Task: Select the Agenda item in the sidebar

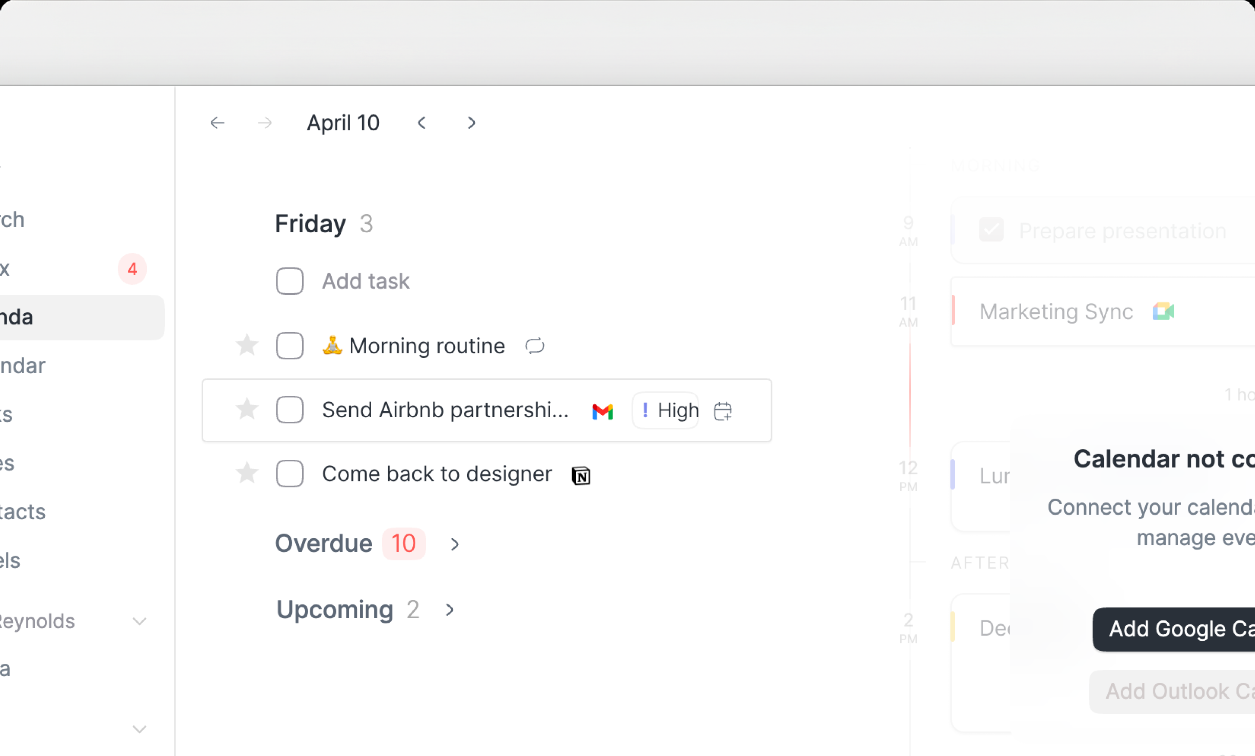Action: click(81, 317)
